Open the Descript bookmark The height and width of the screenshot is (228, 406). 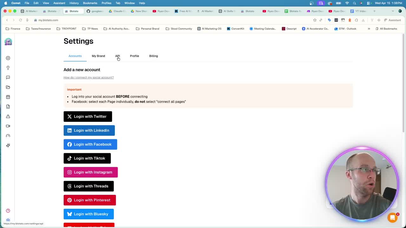click(289, 28)
